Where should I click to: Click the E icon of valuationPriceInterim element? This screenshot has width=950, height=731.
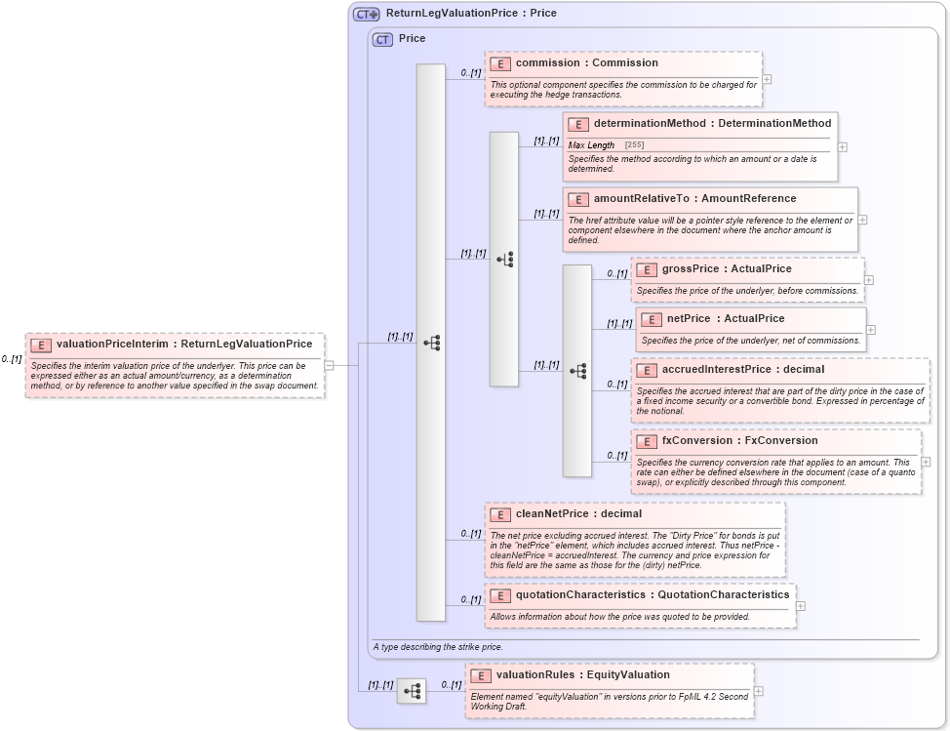coord(41,345)
